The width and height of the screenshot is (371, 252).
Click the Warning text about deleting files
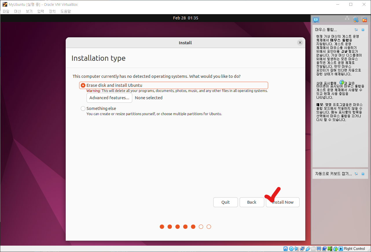(x=177, y=91)
